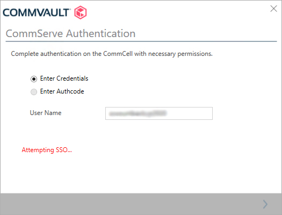
Task: Click the CommServe Authentication heading
Action: pos(70,33)
